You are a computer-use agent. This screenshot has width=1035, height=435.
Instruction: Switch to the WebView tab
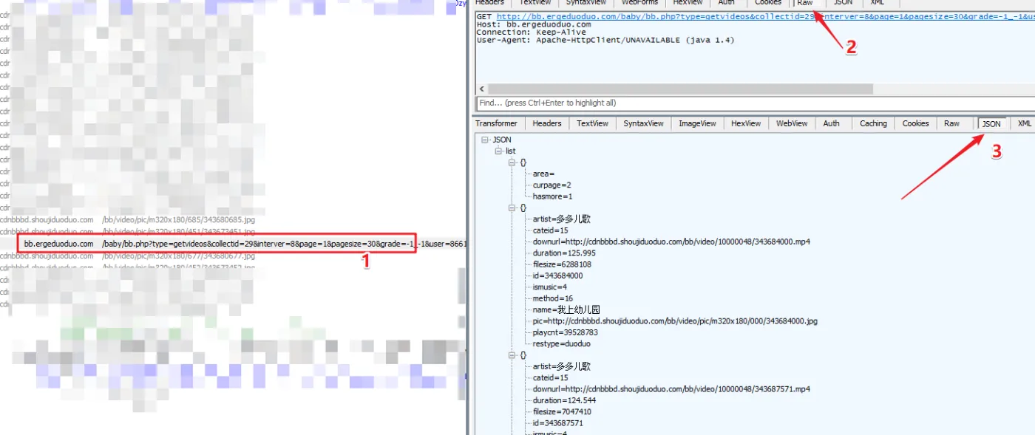pyautogui.click(x=792, y=123)
